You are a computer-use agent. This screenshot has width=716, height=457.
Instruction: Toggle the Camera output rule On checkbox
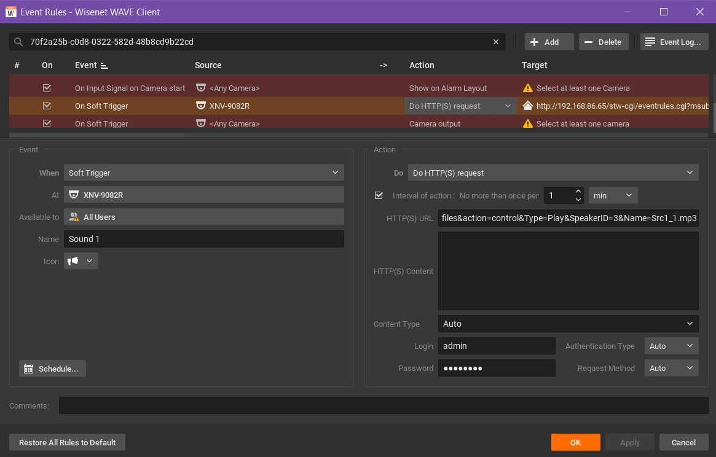(x=47, y=123)
